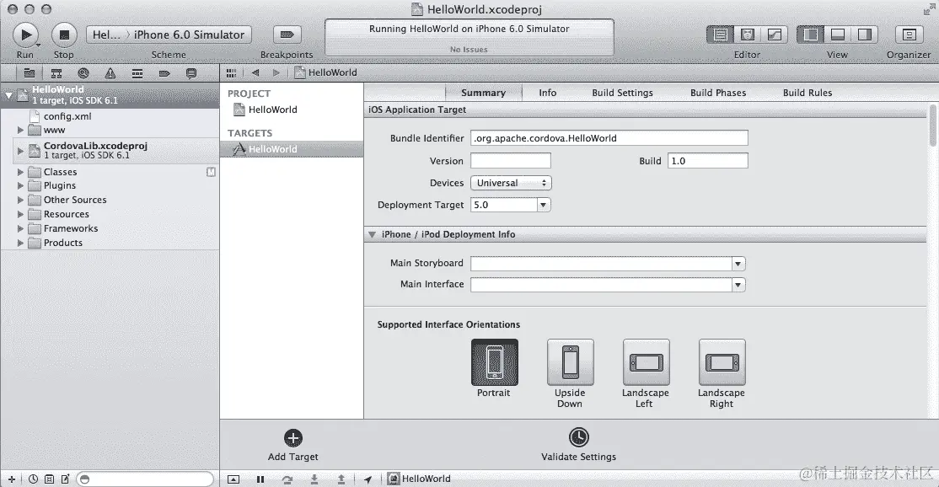Open the Symbol navigator
Screen dimensions: 939x487
(x=56, y=72)
